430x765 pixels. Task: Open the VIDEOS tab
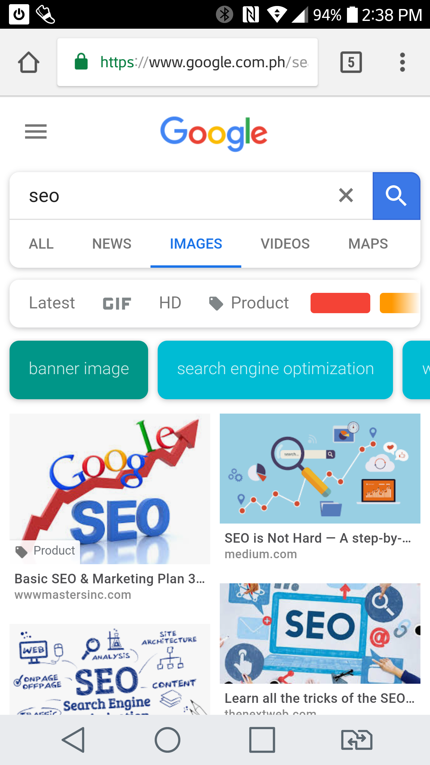[x=285, y=244]
